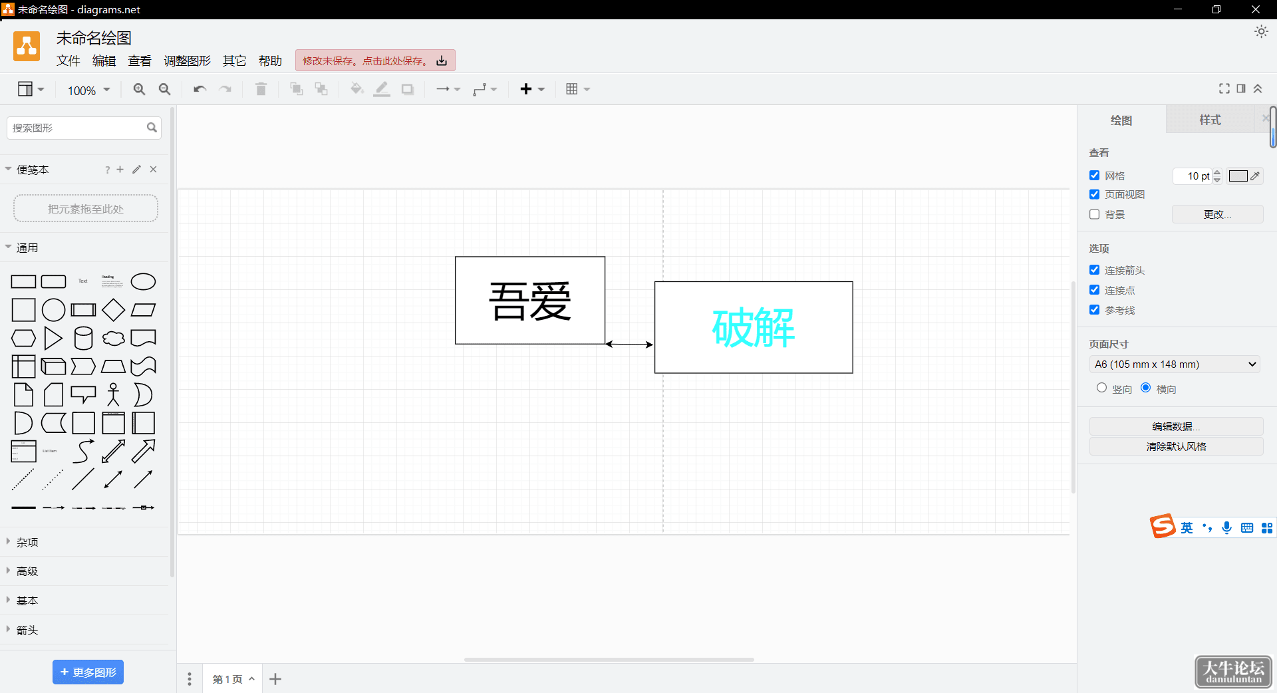The image size is (1277, 693).
Task: Click the scratchpad edit pencil icon
Action: click(136, 170)
